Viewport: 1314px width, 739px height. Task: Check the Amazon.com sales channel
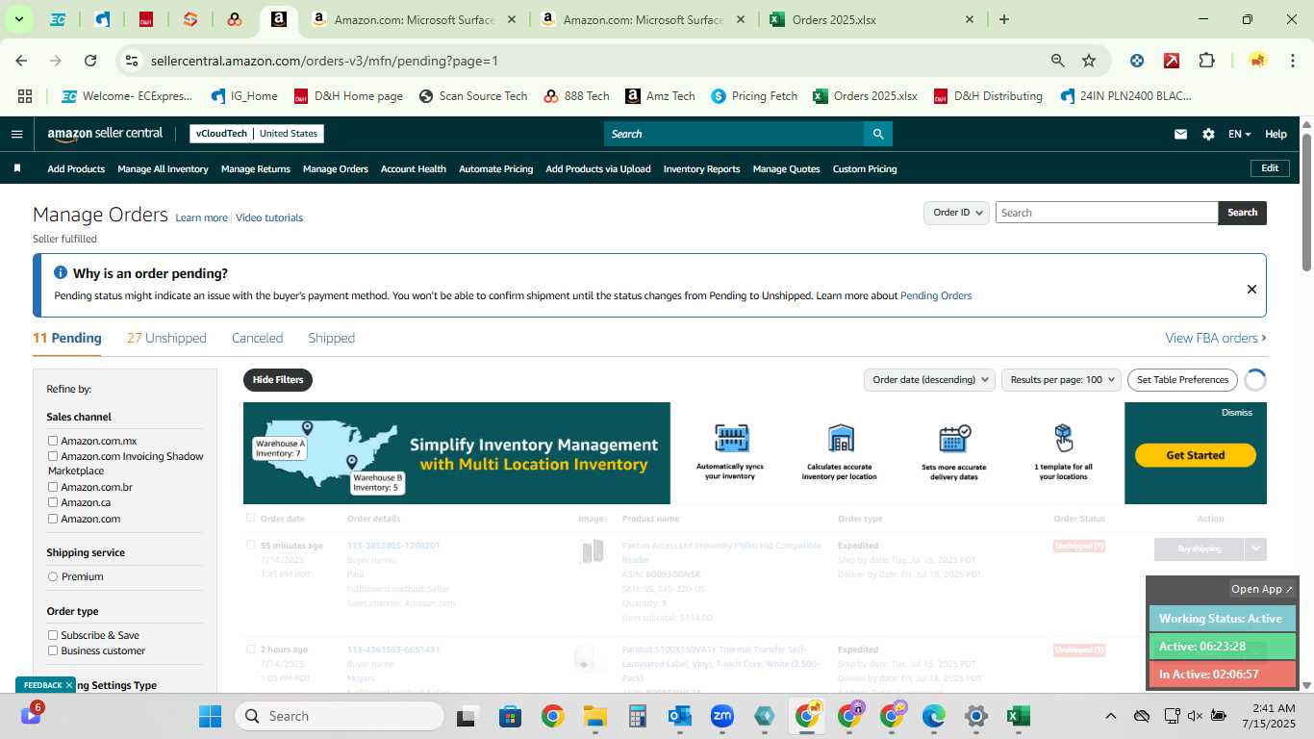53,519
